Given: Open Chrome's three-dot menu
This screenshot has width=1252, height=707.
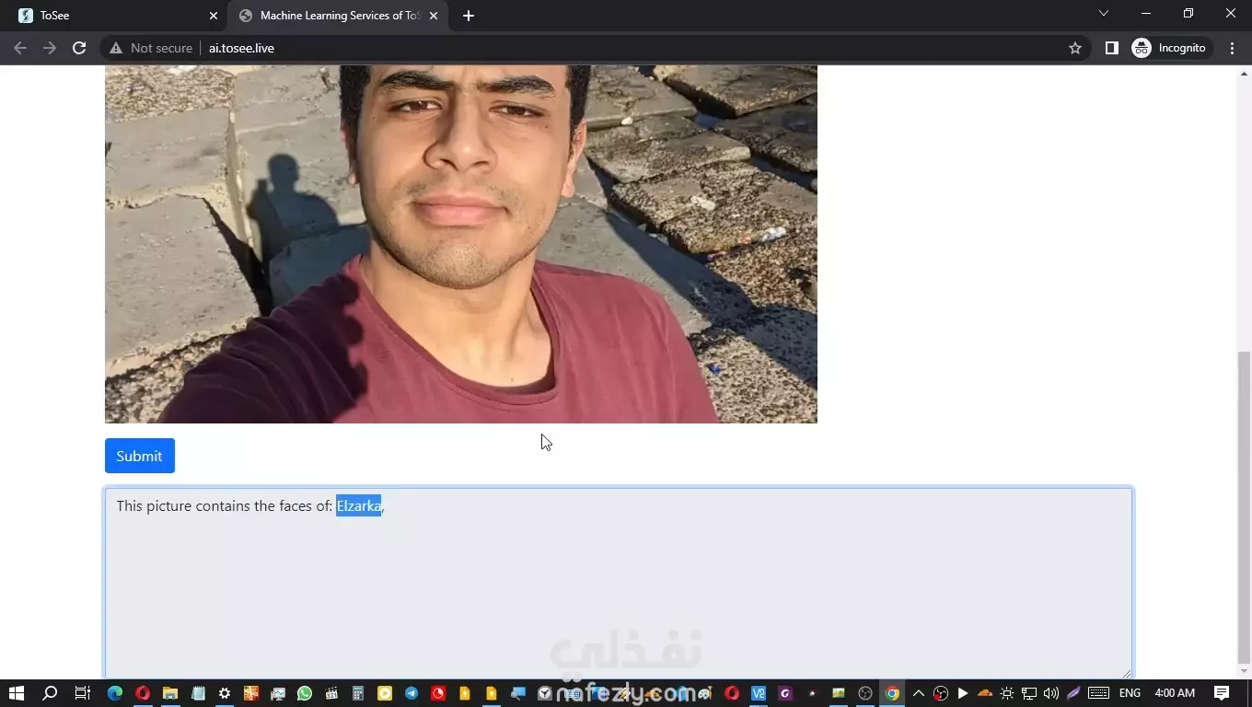Looking at the screenshot, I should (1232, 48).
